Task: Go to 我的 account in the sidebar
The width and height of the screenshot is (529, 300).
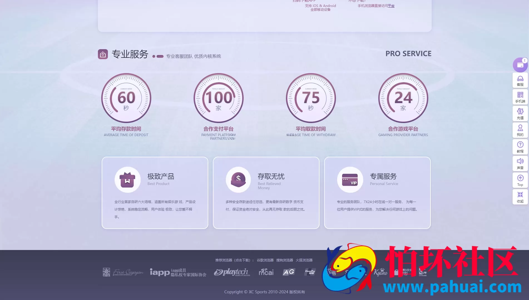Action: point(520,131)
